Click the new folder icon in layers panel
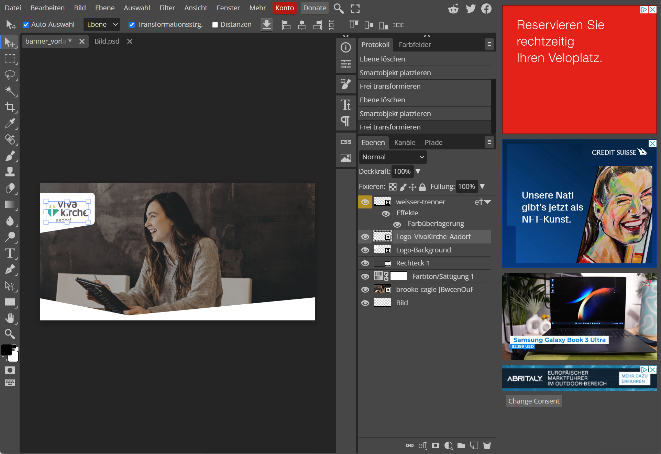Viewport: 661px width, 454px height. click(461, 445)
